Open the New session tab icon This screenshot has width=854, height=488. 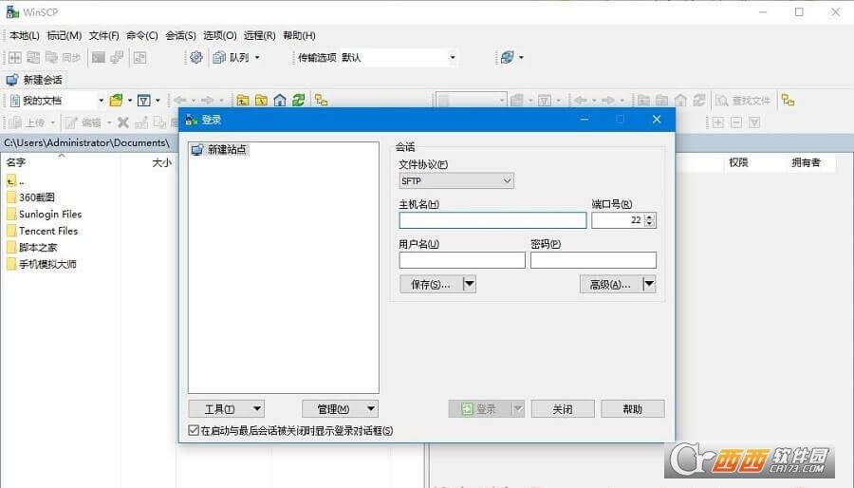pyautogui.click(x=12, y=80)
